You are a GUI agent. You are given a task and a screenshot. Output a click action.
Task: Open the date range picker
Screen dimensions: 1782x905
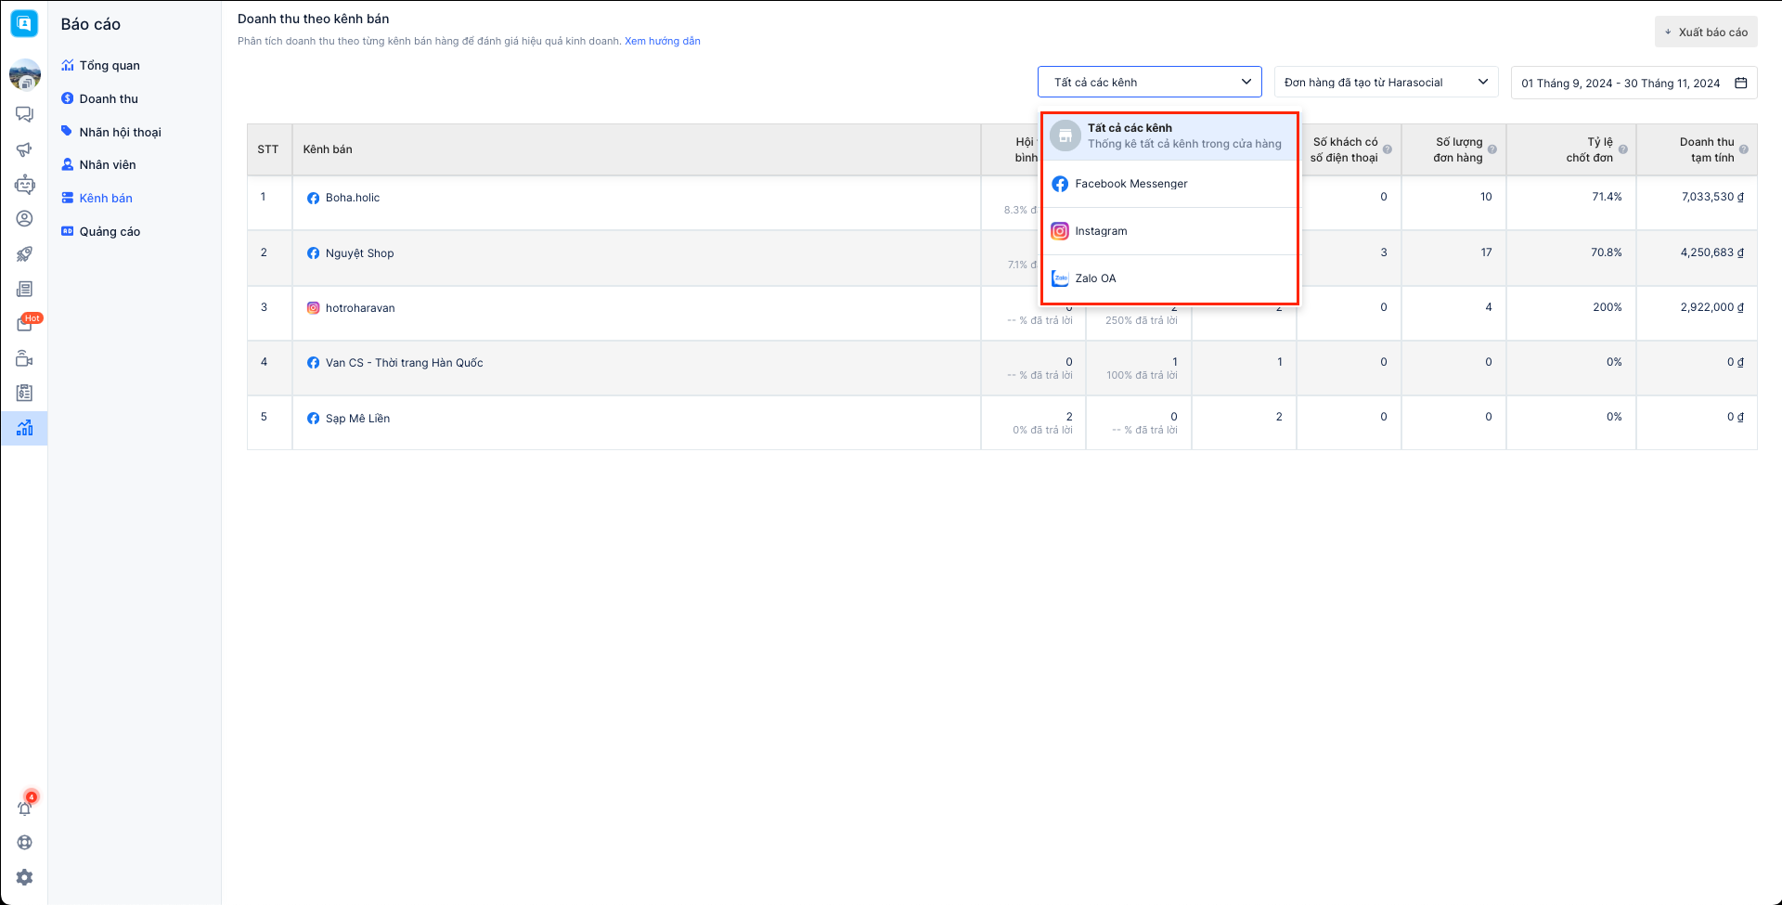1633,83
